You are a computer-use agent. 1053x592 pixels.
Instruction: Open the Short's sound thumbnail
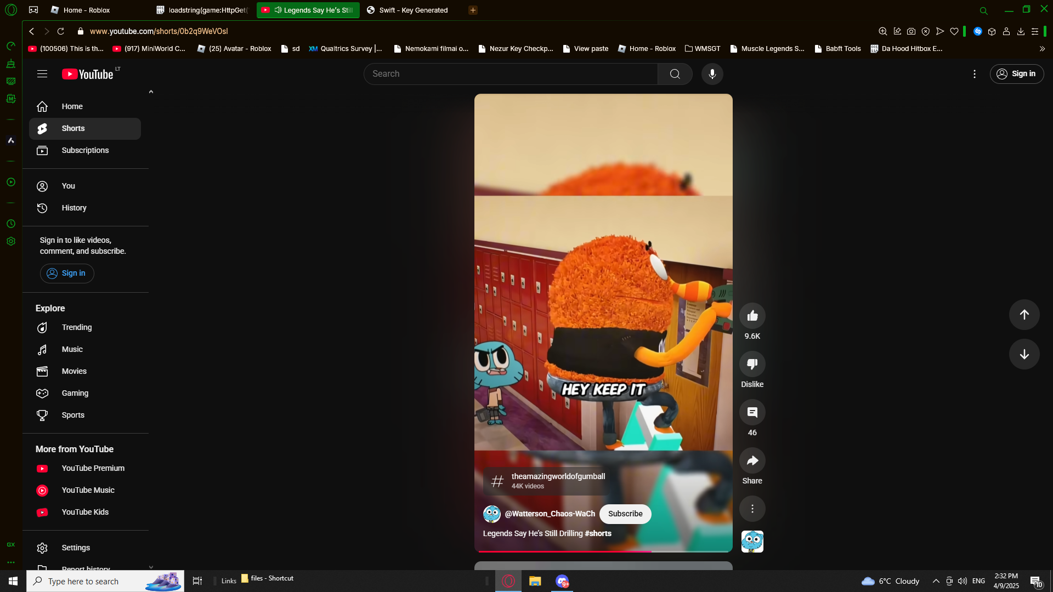[752, 542]
